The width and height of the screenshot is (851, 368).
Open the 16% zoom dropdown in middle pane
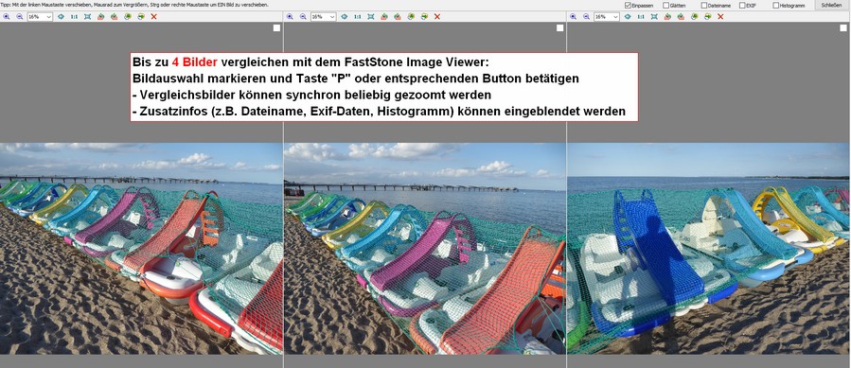pyautogui.click(x=324, y=17)
